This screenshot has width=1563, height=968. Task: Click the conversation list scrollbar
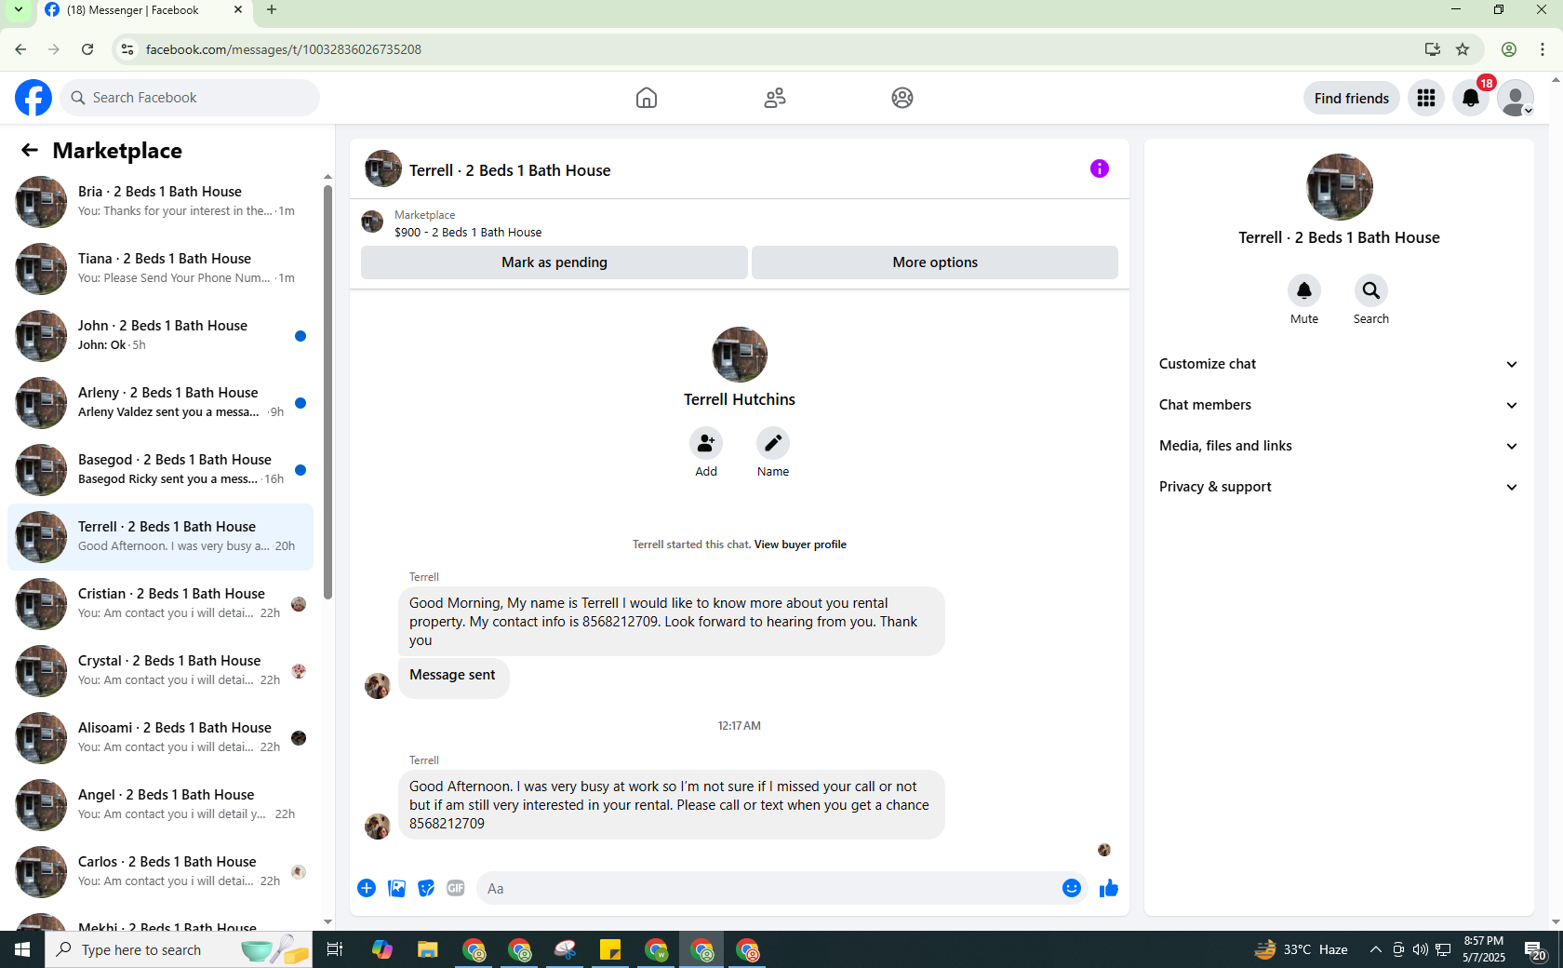(x=327, y=391)
